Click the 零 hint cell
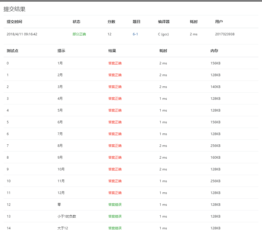The height and width of the screenshot is (237, 262). coord(59,204)
